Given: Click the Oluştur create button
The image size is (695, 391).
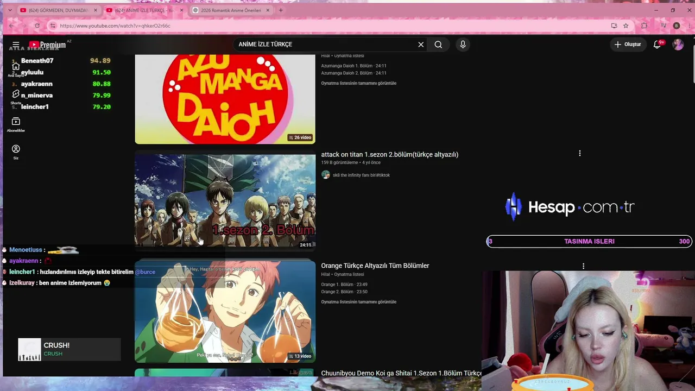Looking at the screenshot, I should click(628, 45).
